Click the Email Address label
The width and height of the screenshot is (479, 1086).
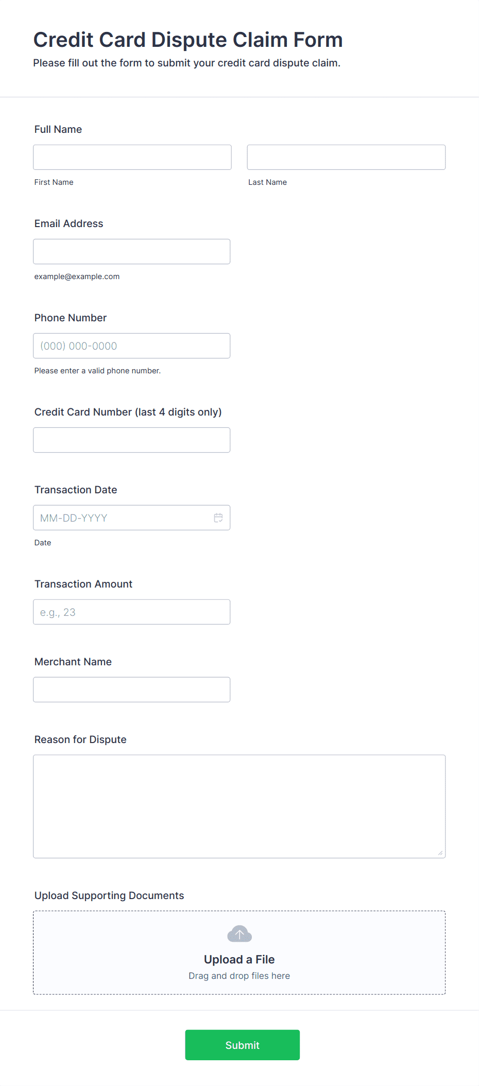point(69,223)
